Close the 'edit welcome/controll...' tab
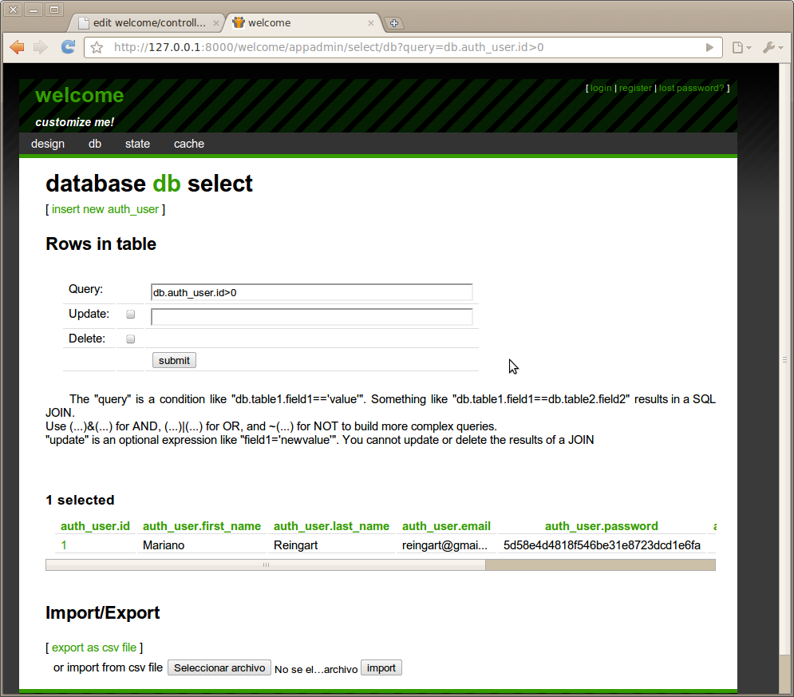794x697 pixels. [216, 23]
